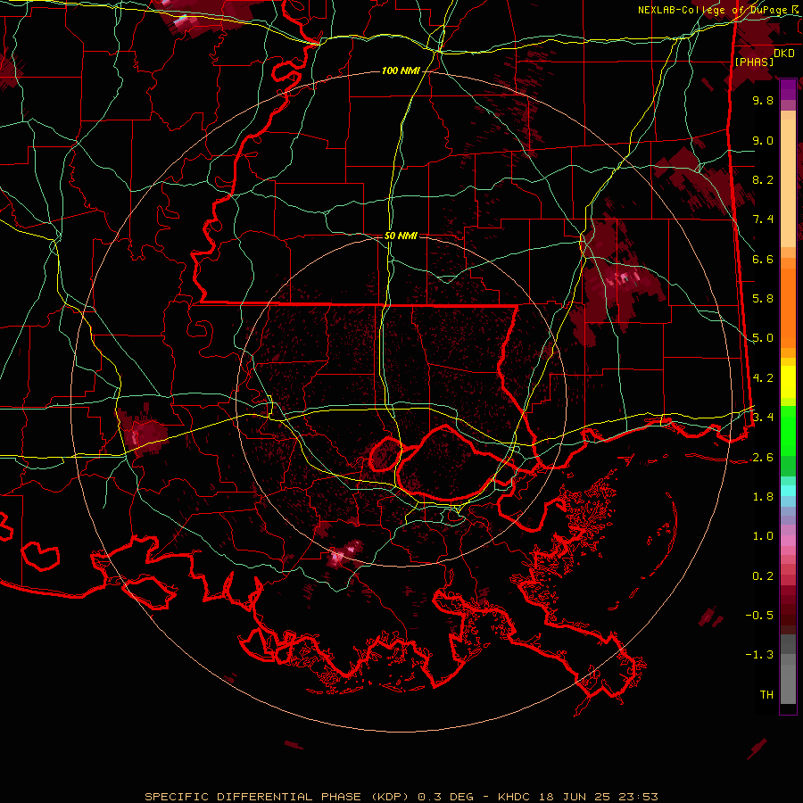Click the 18 JUN 25 date in caption

coord(576,797)
